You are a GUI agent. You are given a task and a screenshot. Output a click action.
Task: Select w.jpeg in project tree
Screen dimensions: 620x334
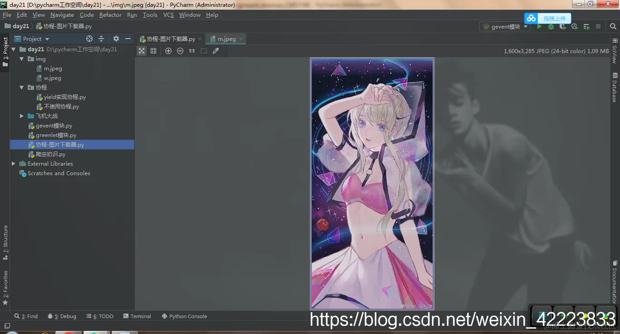point(53,78)
